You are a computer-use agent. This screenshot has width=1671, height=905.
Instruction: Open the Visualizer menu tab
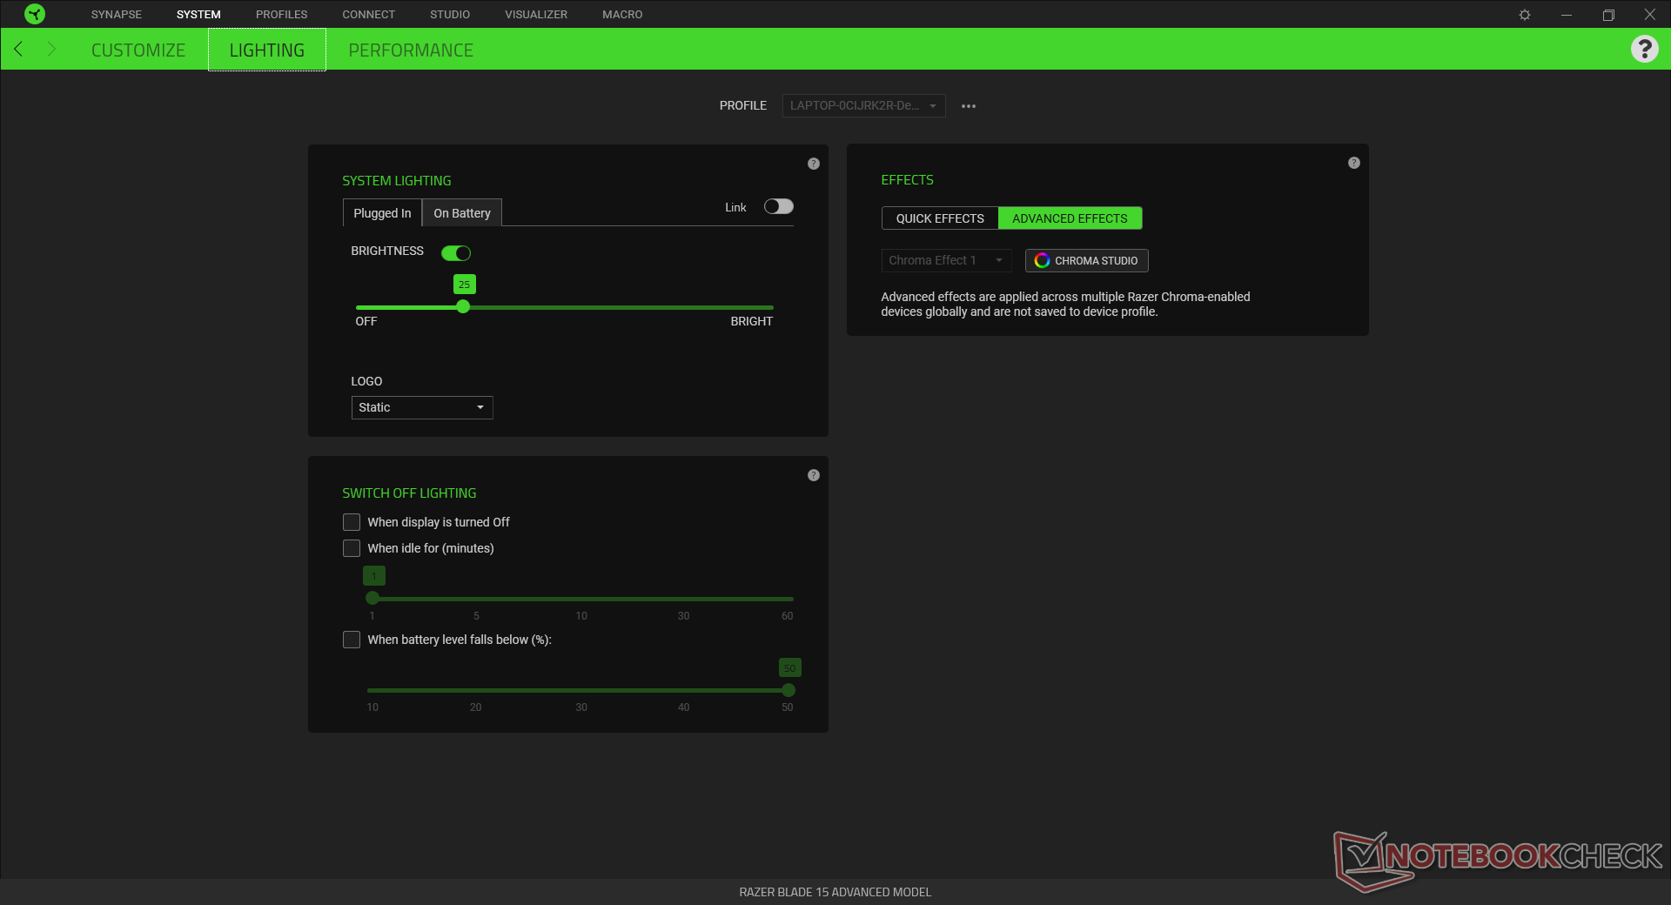536,15
